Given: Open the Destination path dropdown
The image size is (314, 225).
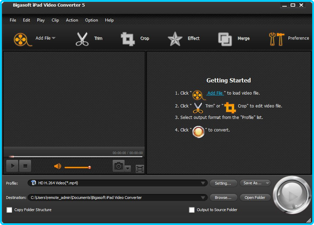Looking at the screenshot, I should click(x=203, y=198).
